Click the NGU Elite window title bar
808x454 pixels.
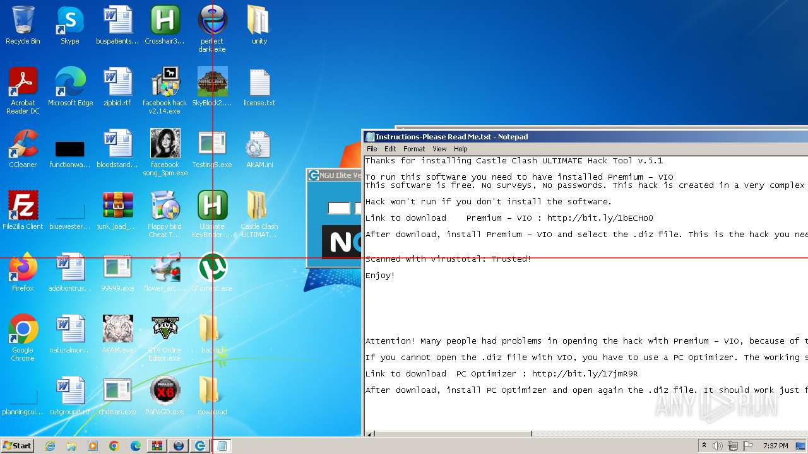[x=334, y=175]
